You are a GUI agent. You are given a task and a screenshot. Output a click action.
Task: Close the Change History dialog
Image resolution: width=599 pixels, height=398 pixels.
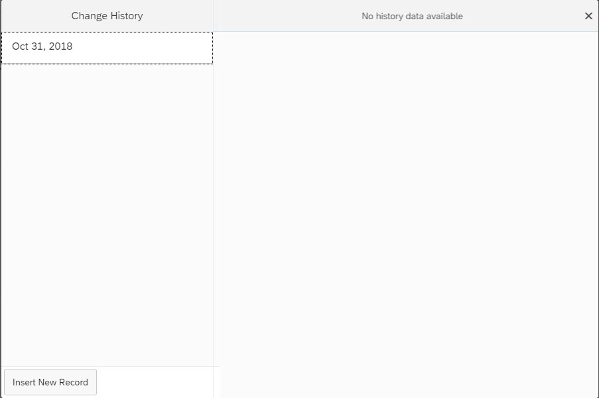click(588, 16)
